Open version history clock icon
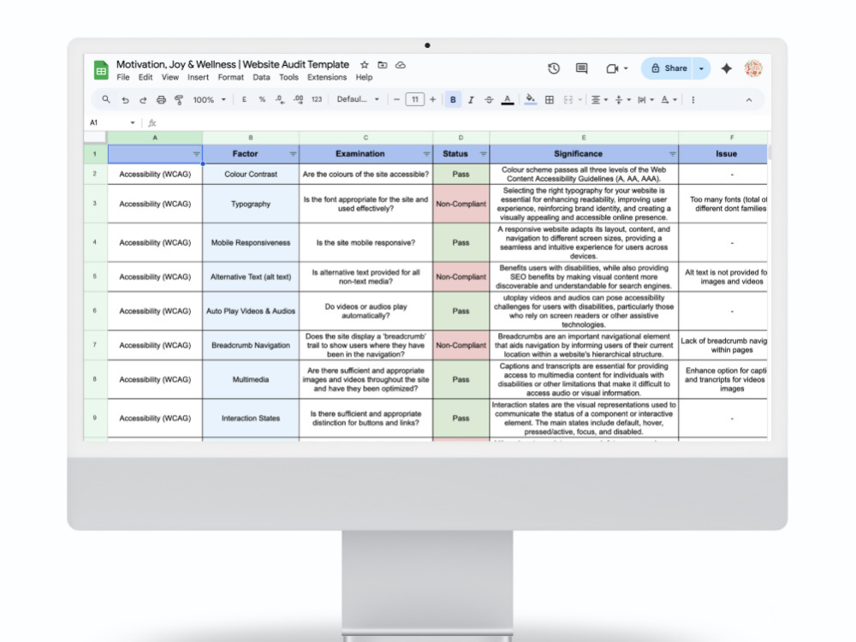The height and width of the screenshot is (642, 856). [x=554, y=68]
